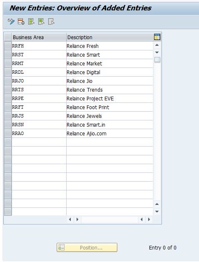Select the row selector for RRAO
Image resolution: width=199 pixels, height=262 pixels.
(x=7, y=133)
